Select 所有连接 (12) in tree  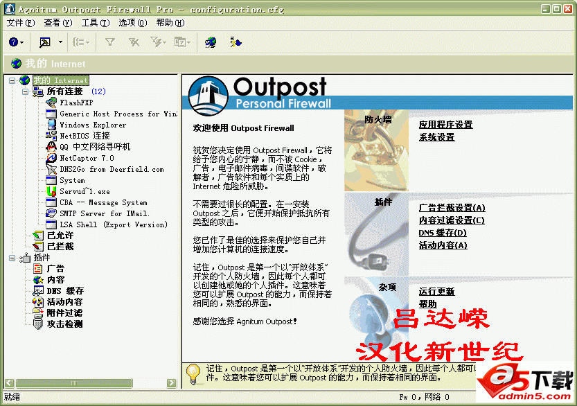click(x=76, y=91)
